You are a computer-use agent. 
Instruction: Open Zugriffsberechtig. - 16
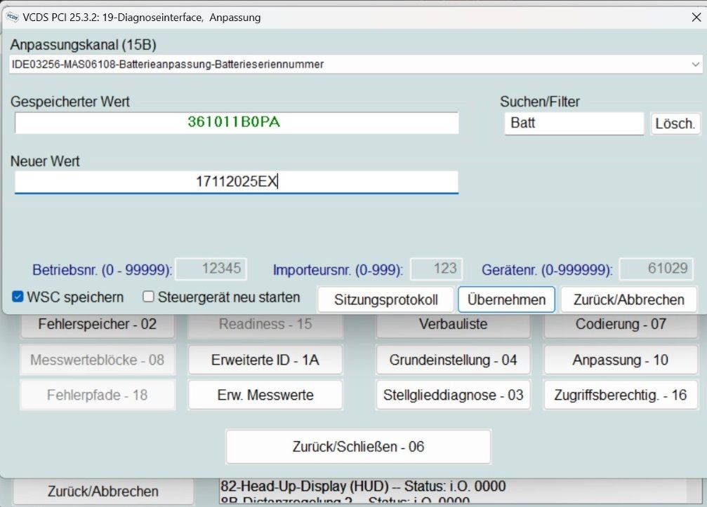[621, 395]
